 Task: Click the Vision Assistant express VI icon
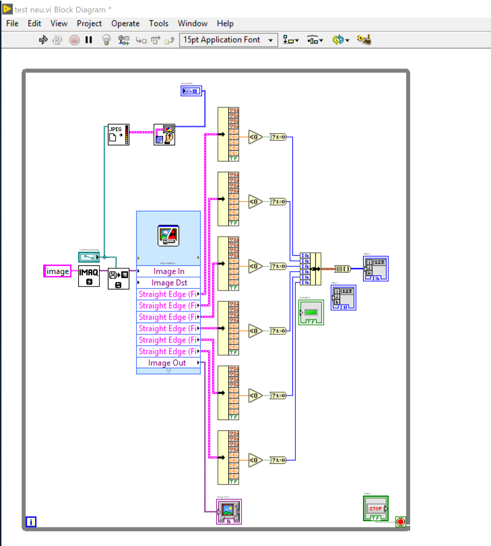[168, 236]
